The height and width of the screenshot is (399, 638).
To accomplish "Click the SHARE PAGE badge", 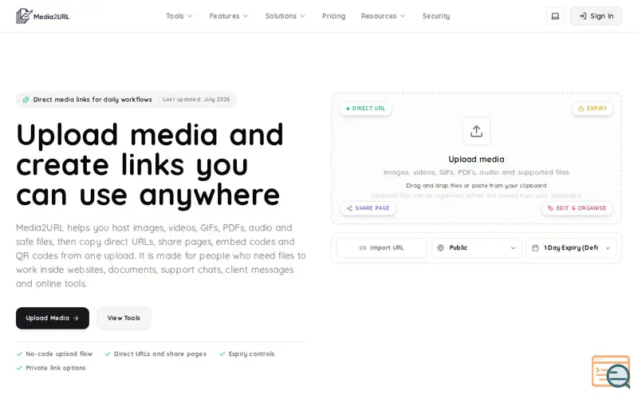I will [x=368, y=208].
